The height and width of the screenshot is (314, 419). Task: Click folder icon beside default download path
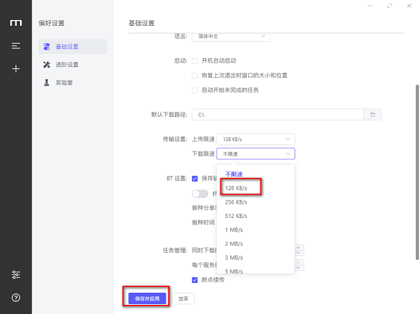373,115
